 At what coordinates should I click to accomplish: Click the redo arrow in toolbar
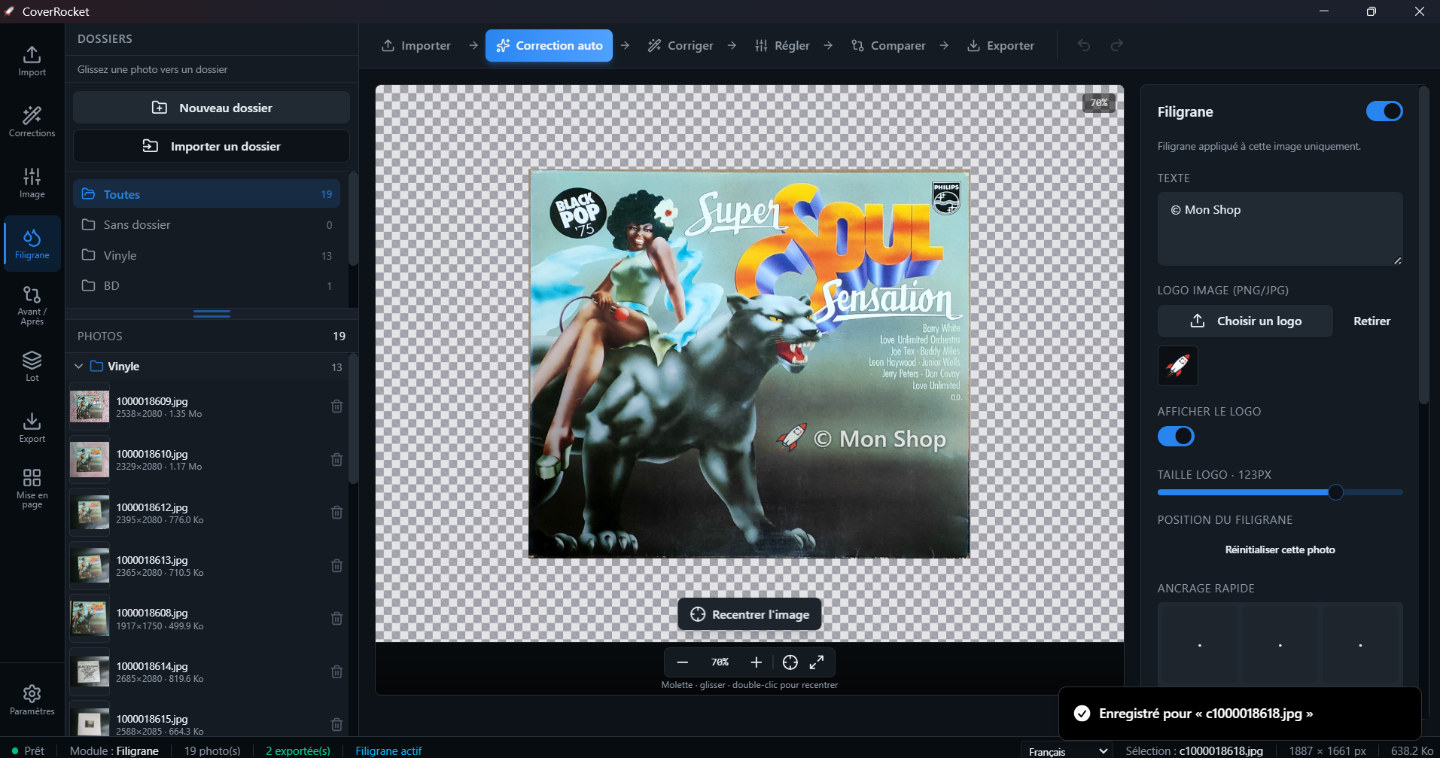[x=1117, y=45]
